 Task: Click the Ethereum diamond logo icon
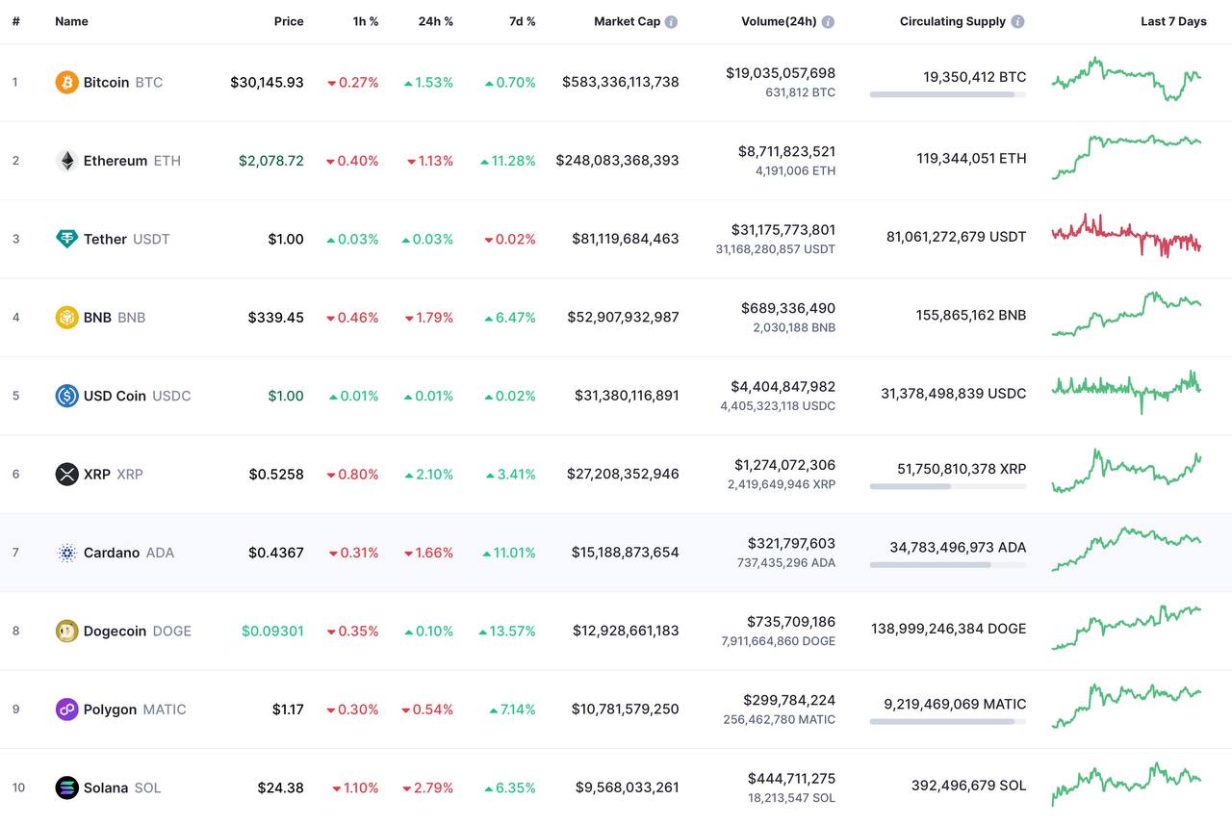click(x=66, y=161)
